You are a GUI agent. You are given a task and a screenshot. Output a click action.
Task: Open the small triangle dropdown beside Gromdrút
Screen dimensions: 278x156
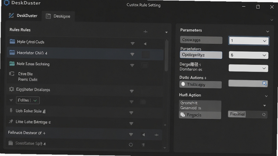click(264, 106)
